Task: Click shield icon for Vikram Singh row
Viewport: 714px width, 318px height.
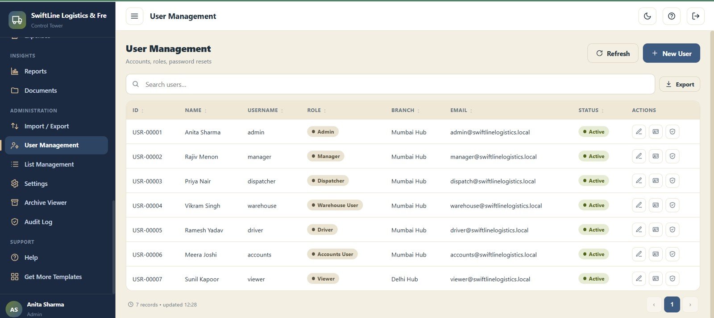Action: (x=672, y=205)
